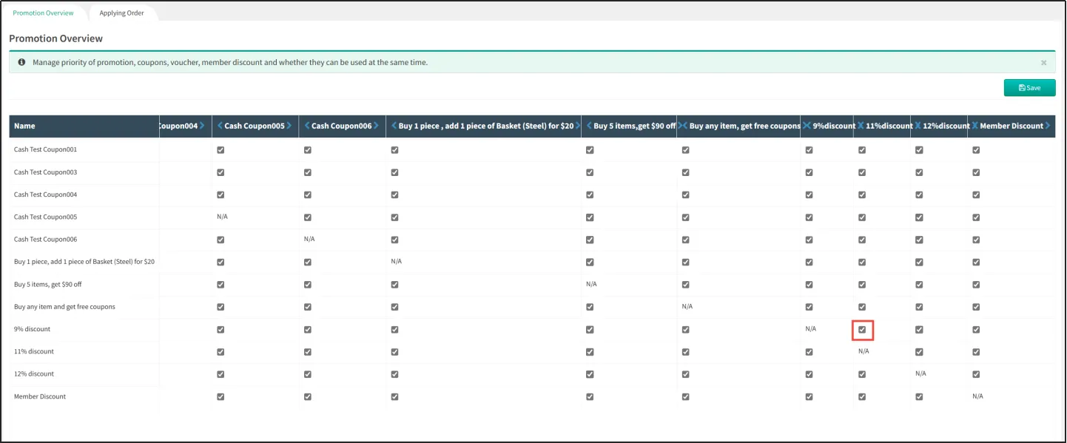1067x443 pixels.
Task: Toggle Buy 5 items row checkbox under Cash Coupon006
Action: pyautogui.click(x=308, y=285)
